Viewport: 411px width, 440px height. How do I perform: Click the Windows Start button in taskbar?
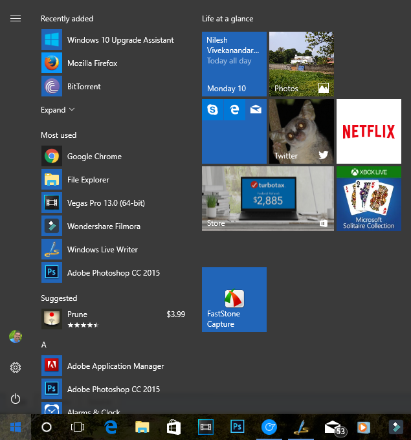(x=16, y=427)
